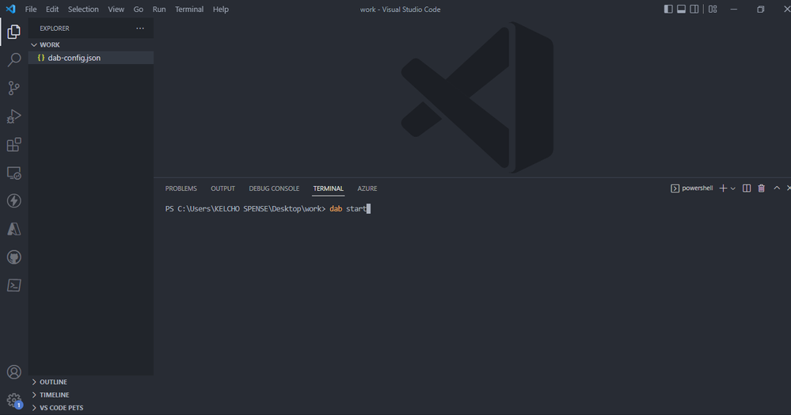Split the terminal
This screenshot has height=415, width=791.
point(747,188)
